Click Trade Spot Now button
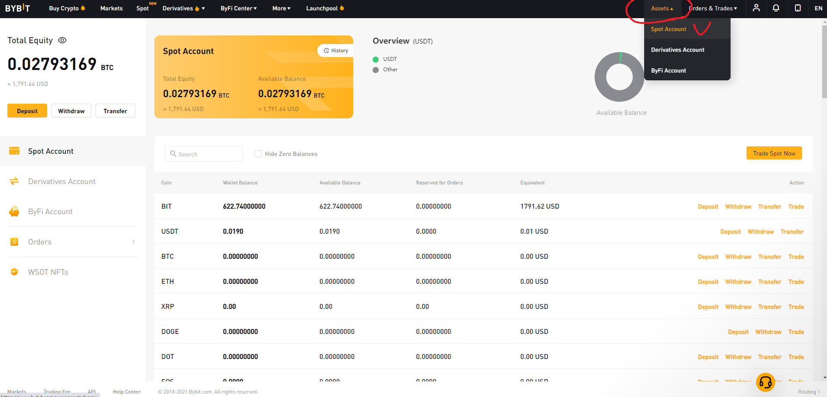Image resolution: width=827 pixels, height=397 pixels. point(774,153)
